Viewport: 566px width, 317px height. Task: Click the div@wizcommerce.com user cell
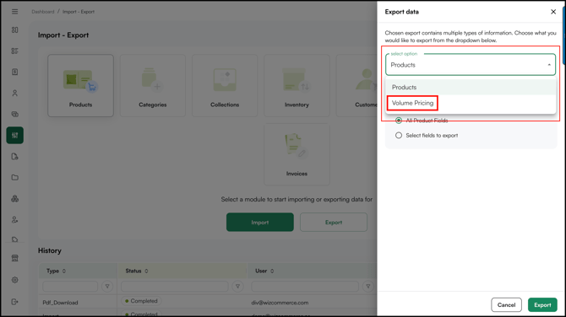pos(280,303)
